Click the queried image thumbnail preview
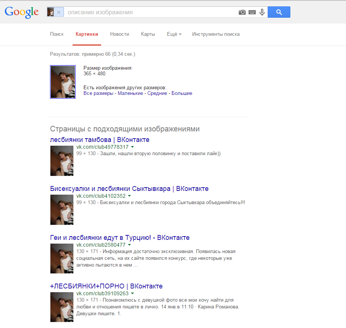This screenshot has height=328, width=346. [x=63, y=82]
